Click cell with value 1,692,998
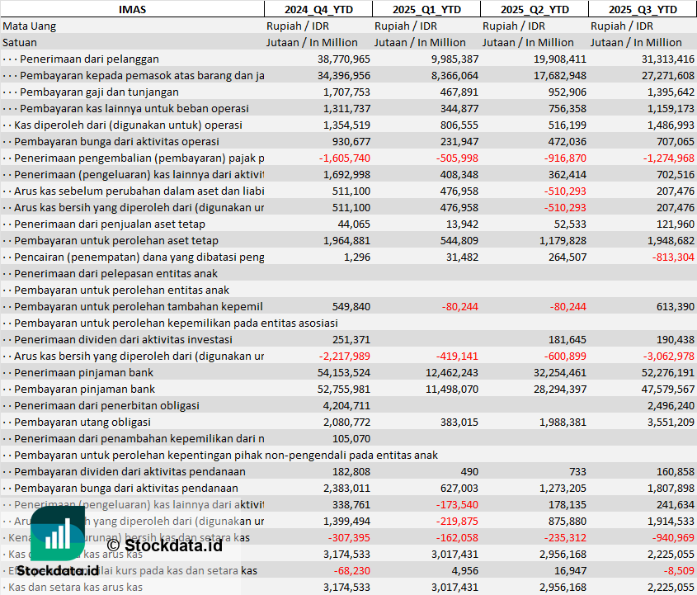 346,174
